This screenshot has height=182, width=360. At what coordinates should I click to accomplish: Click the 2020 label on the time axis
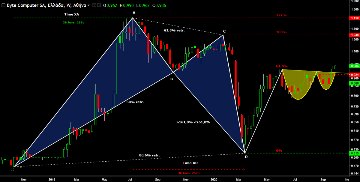214,179
